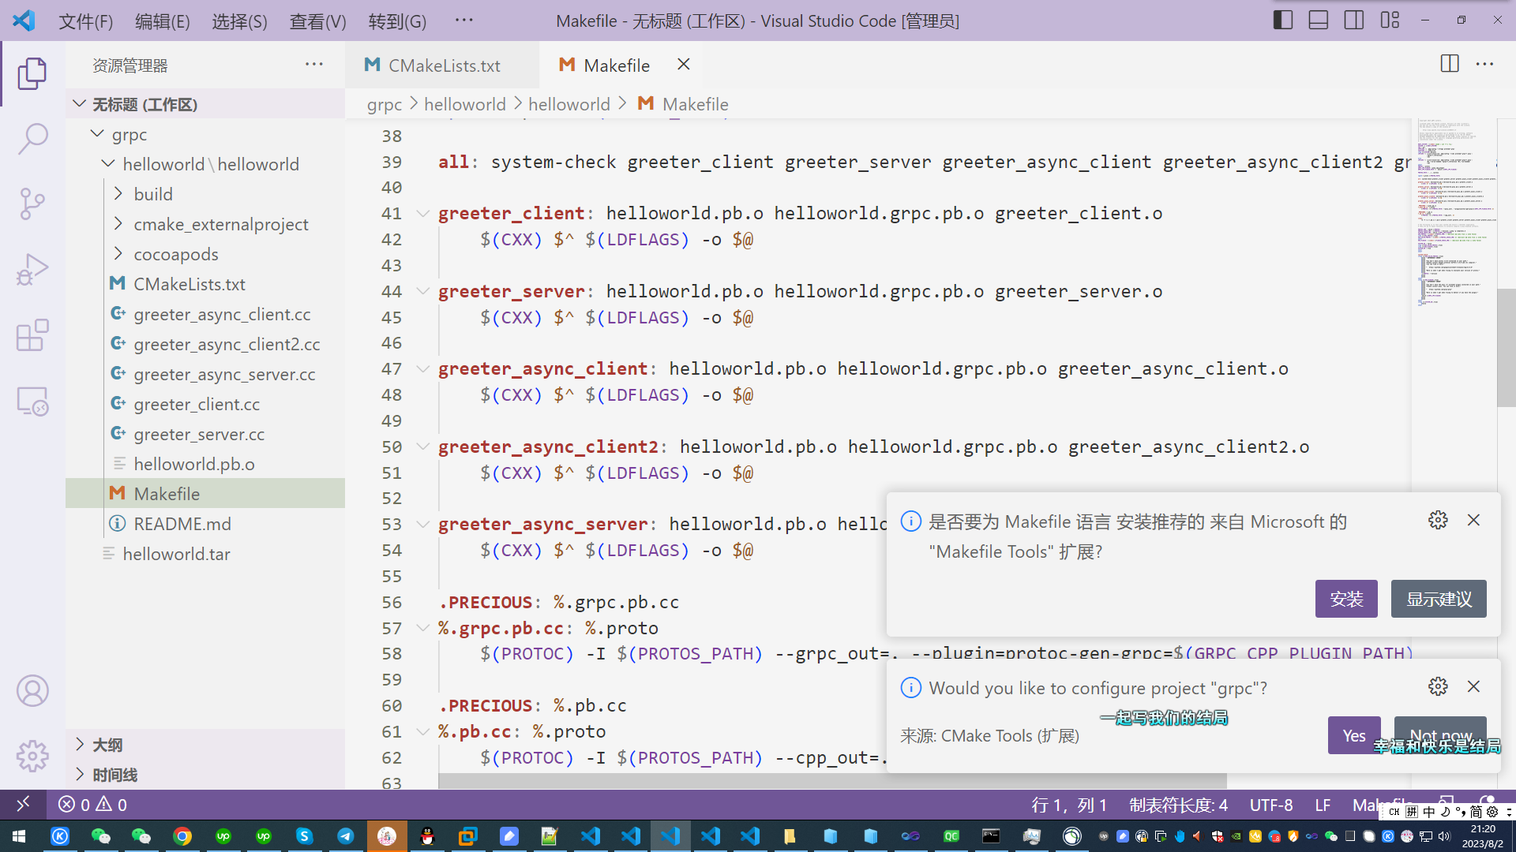1516x852 pixels.
Task: Open notification settings gear on CMake Tools popup
Action: click(x=1437, y=686)
